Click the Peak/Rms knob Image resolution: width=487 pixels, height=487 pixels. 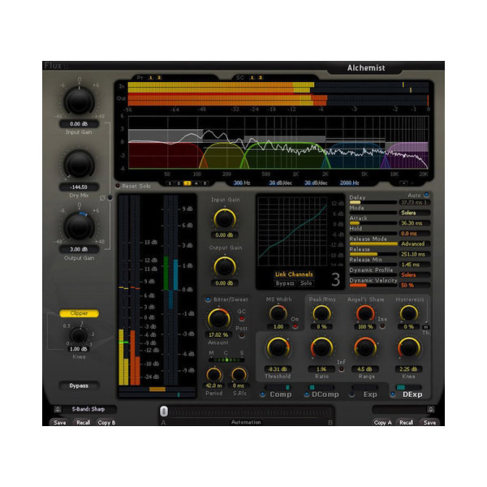point(321,313)
